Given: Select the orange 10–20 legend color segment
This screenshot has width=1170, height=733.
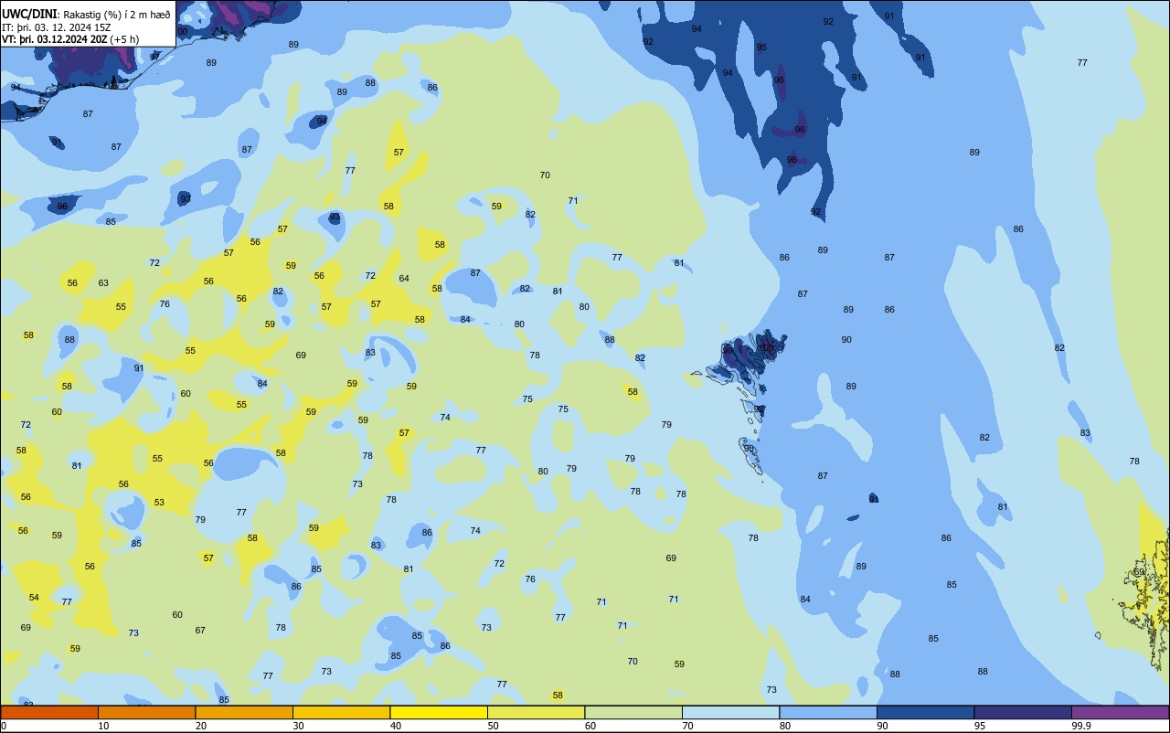Looking at the screenshot, I should point(146,712).
